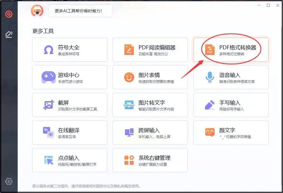Switch to the red target sidebar tab
The height and width of the screenshot is (193, 283).
9,14
